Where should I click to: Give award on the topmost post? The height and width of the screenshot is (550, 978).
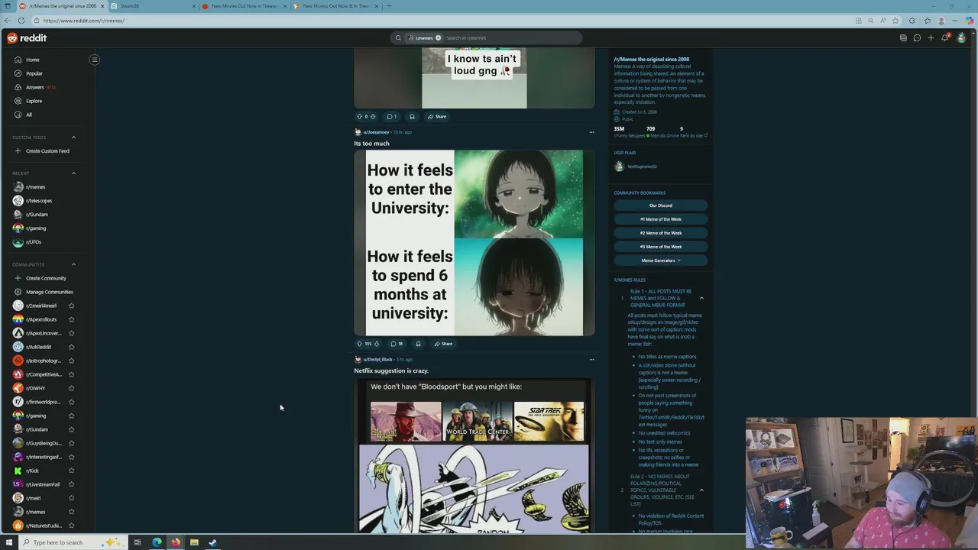[x=412, y=116]
